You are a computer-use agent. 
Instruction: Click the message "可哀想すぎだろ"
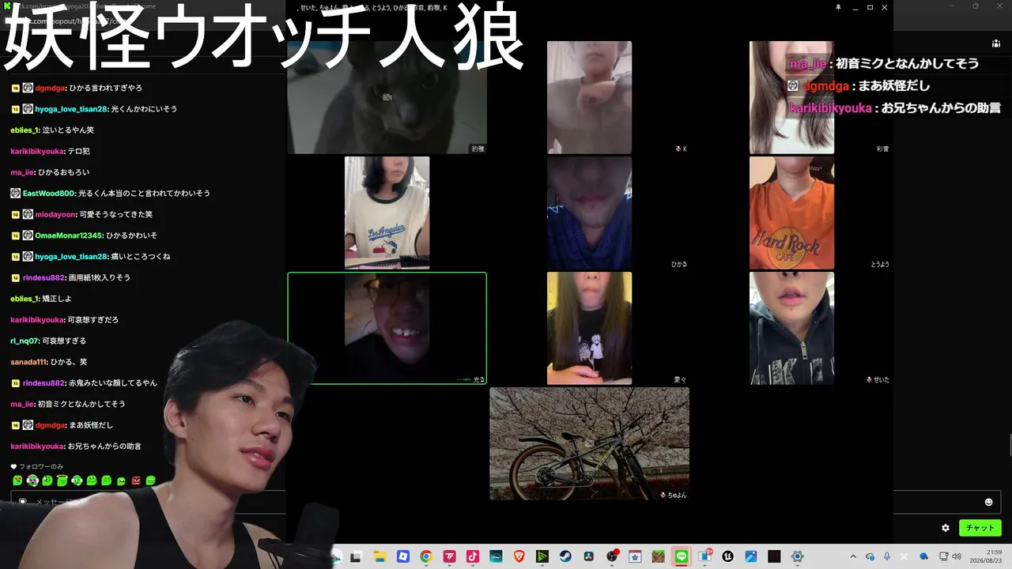(x=93, y=320)
